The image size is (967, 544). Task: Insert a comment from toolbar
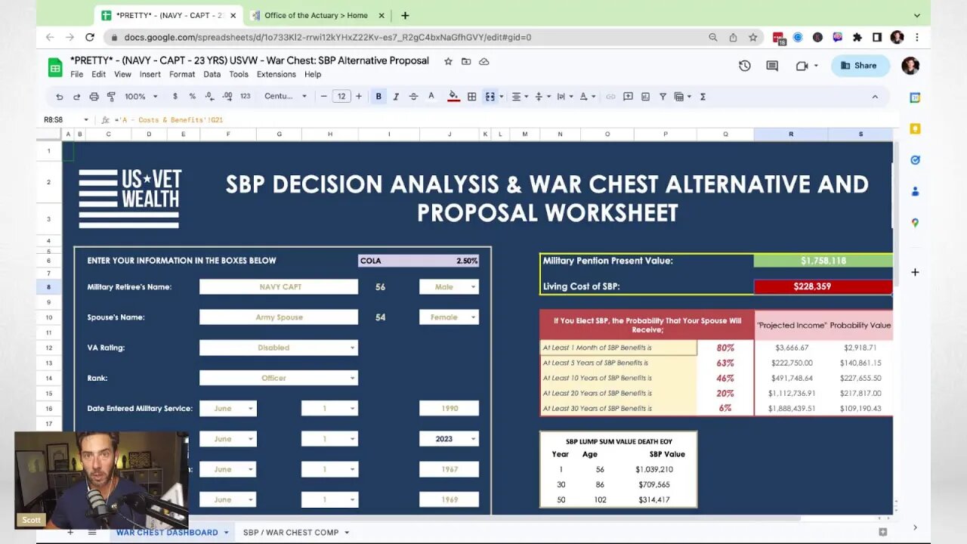click(x=628, y=97)
